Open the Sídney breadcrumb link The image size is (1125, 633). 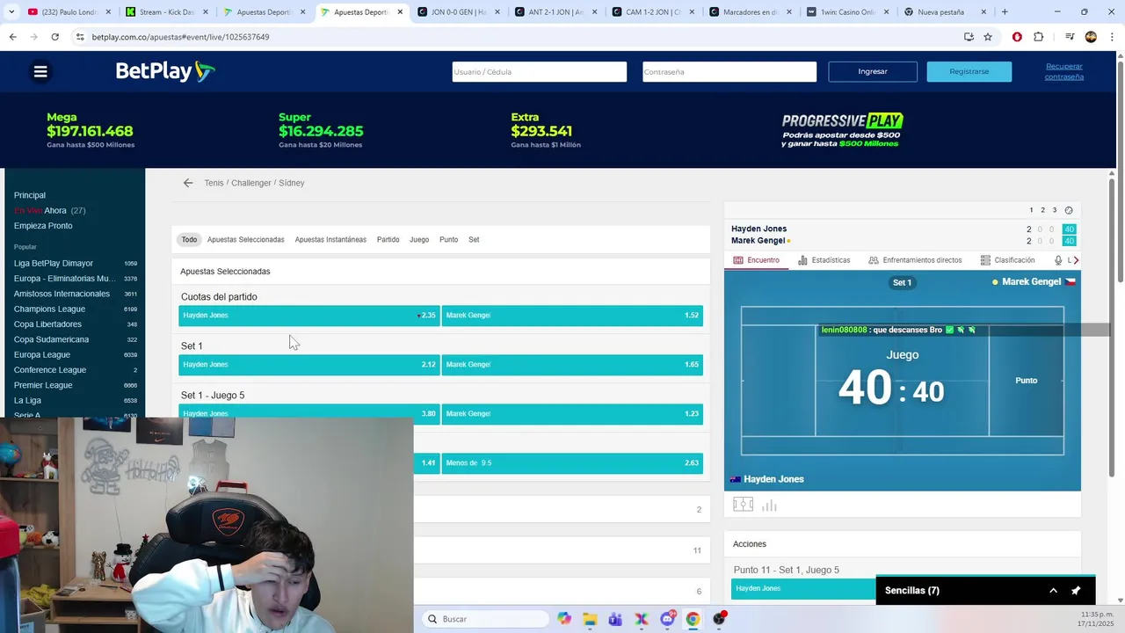292,183
